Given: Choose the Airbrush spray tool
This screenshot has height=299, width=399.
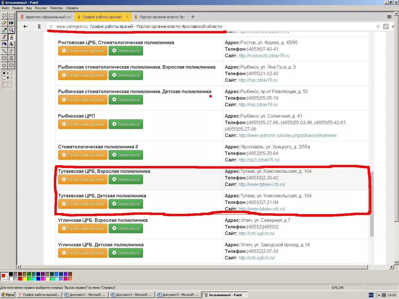Looking at the screenshot, I should [4, 44].
